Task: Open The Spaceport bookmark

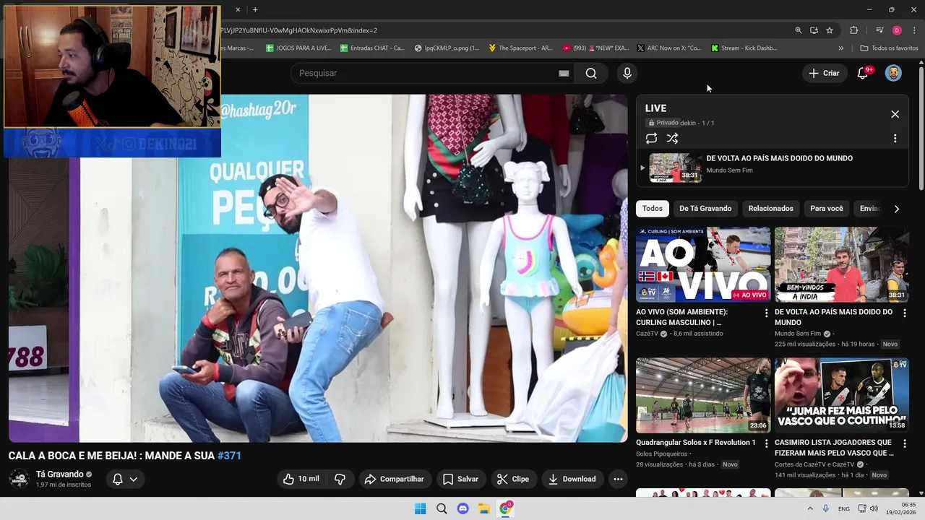Action: [520, 48]
